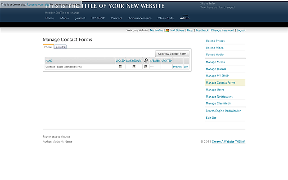Open Preview for the Contact - Basic form
The height and width of the screenshot is (180, 288).
[178, 67]
